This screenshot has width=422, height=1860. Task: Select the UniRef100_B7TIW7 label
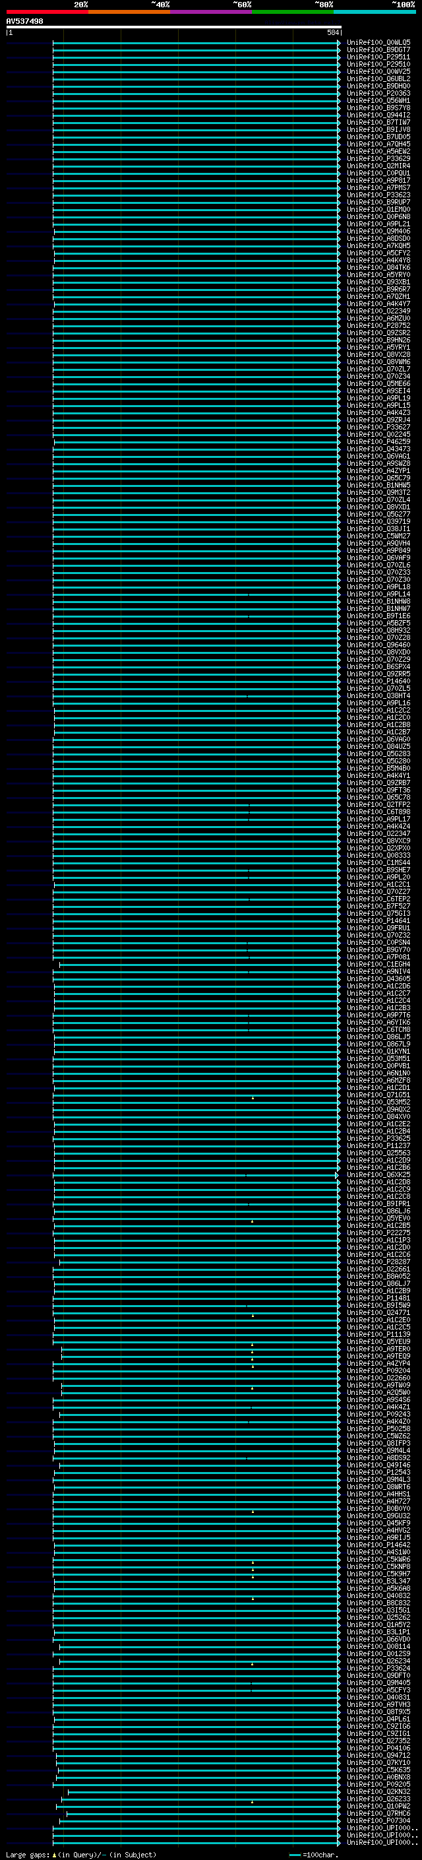coord(378,122)
